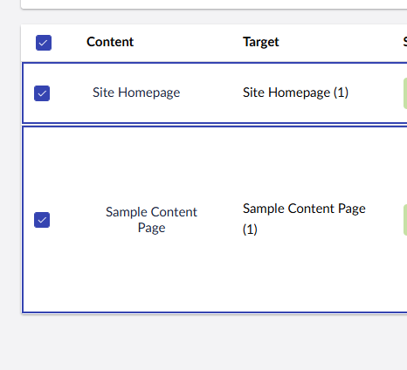407x370 pixels.
Task: Click the gray background below the table
Action: [x=203, y=343]
